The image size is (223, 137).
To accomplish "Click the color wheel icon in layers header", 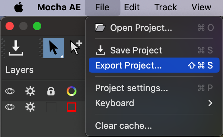I will pos(71,91).
